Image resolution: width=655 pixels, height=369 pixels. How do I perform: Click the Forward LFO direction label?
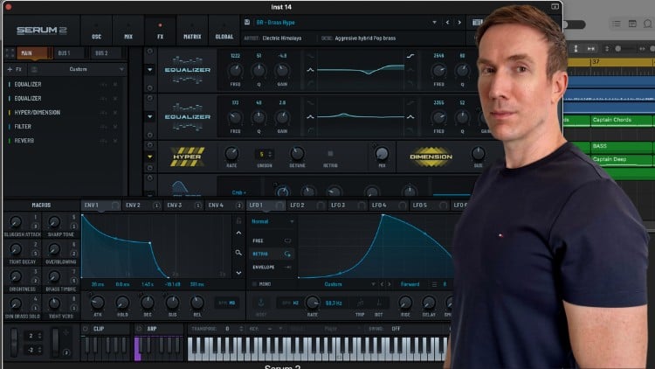tap(410, 284)
